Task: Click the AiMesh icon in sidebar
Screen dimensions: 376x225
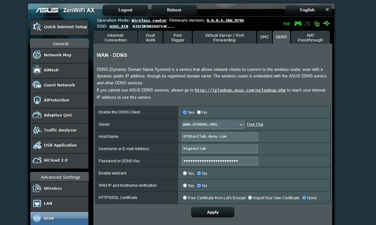Action: pos(37,70)
